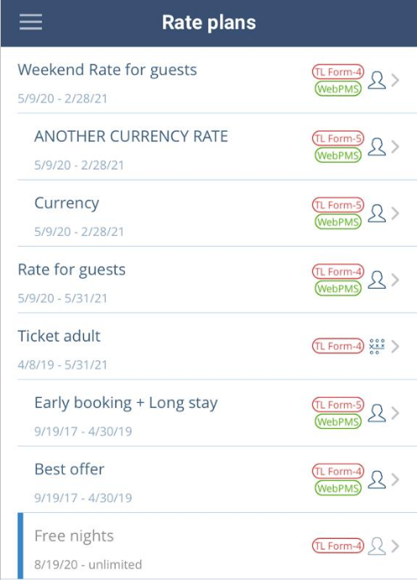This screenshot has height=580, width=417.
Task: Open Rate for guests using right chevron
Action: click(x=395, y=280)
